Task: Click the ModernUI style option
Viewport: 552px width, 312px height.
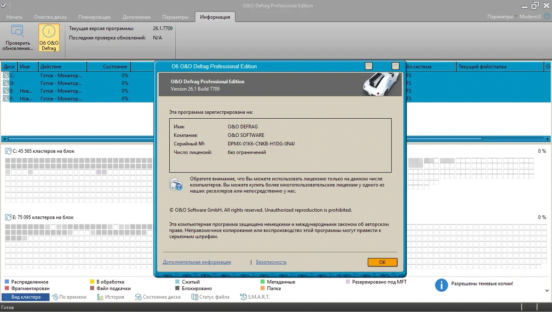Action: [529, 17]
